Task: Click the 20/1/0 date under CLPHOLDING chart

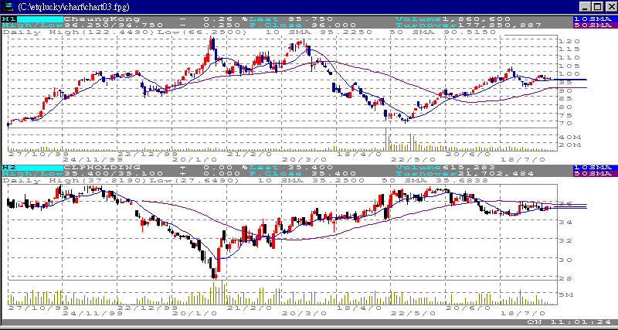Action: point(194,313)
